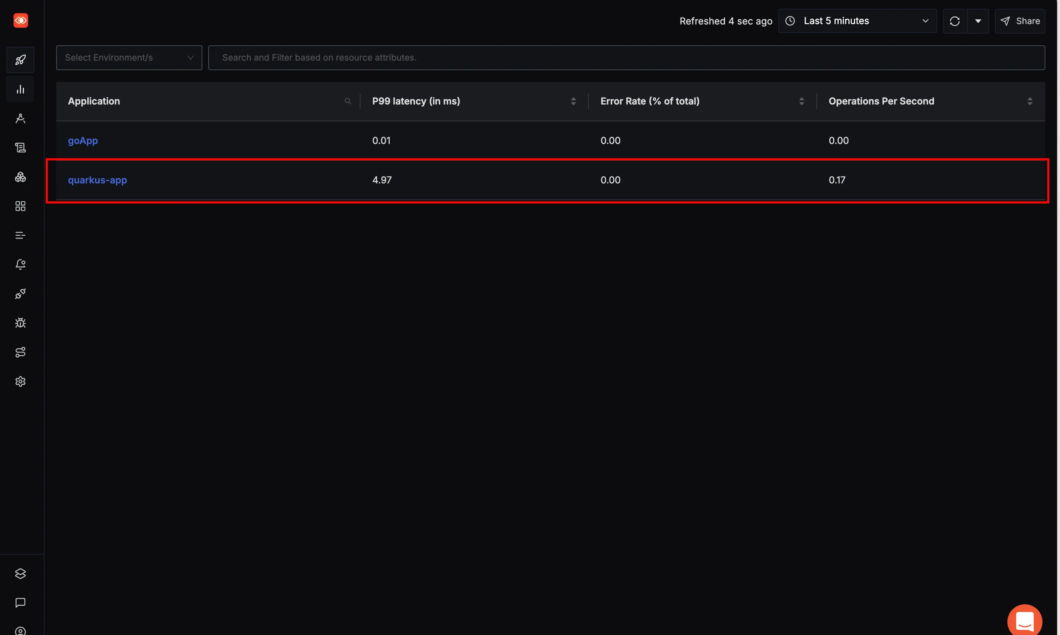Open the quarkus-app application link

(x=98, y=180)
